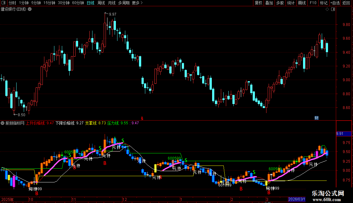Expand the 股朋指标网 indicator dropdown arrow
The width and height of the screenshot is (353, 203).
pos(2,123)
